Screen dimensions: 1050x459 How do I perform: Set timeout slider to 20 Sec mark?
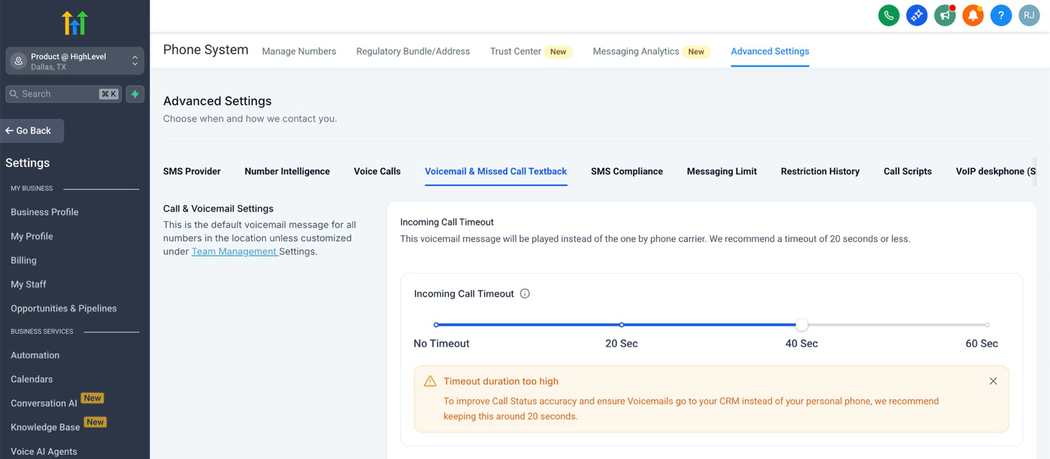tap(621, 325)
